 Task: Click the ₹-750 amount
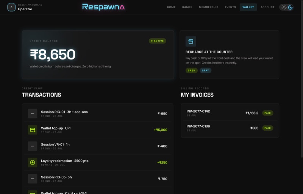coord(162,179)
